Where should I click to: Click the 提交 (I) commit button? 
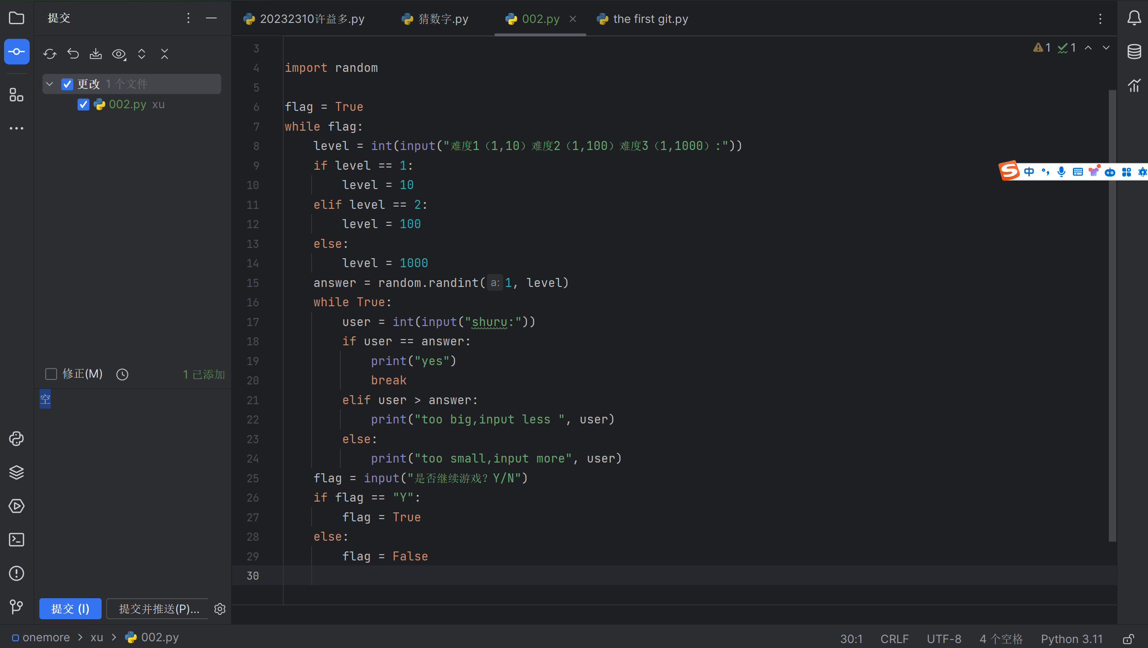pyautogui.click(x=70, y=608)
